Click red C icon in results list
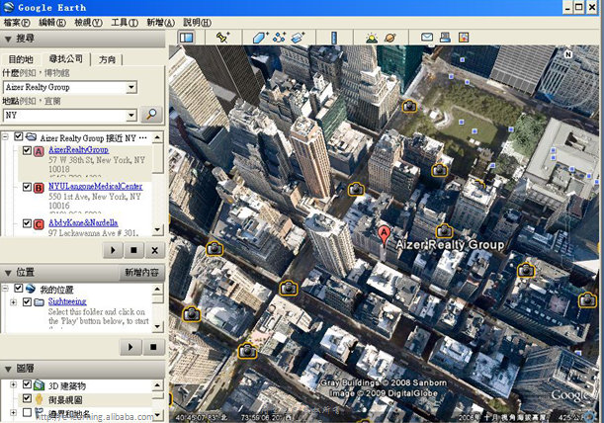This screenshot has width=604, height=423. pyautogui.click(x=39, y=224)
